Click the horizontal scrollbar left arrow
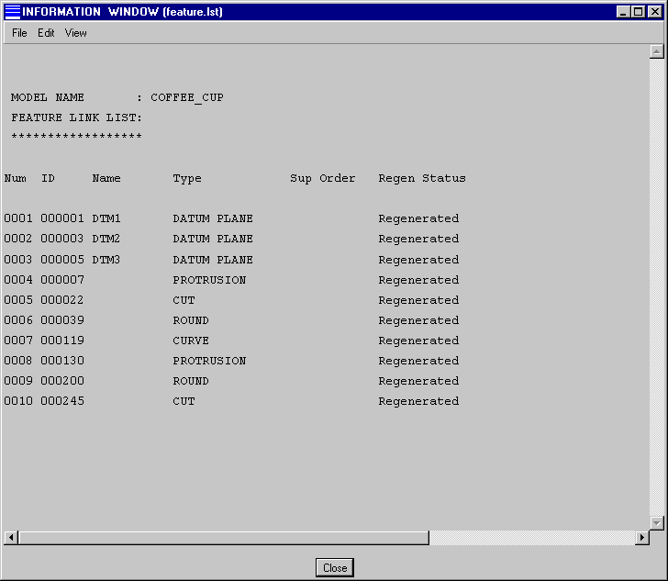 click(x=12, y=537)
